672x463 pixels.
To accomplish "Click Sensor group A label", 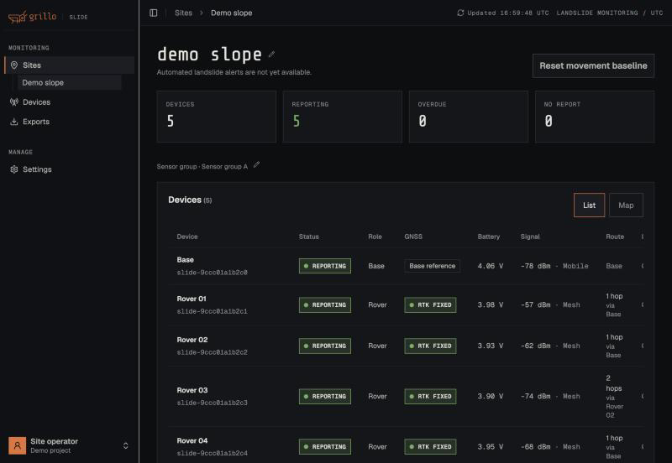I will pyautogui.click(x=224, y=166).
